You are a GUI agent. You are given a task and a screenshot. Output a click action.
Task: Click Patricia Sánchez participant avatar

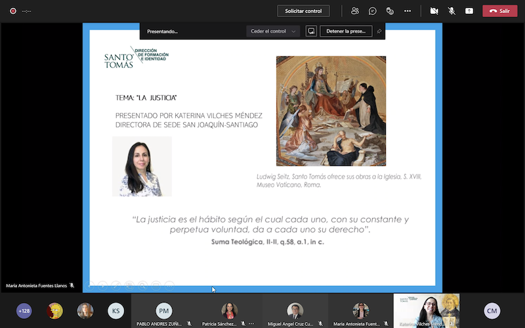[x=229, y=311]
